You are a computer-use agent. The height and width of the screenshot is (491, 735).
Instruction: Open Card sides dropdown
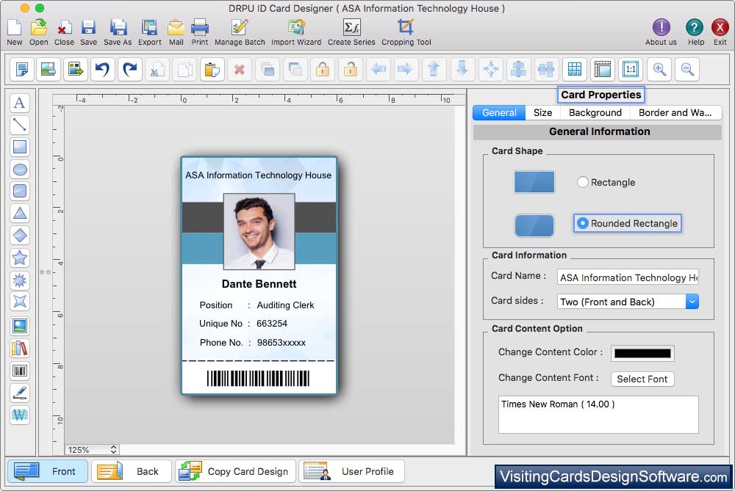coord(628,302)
